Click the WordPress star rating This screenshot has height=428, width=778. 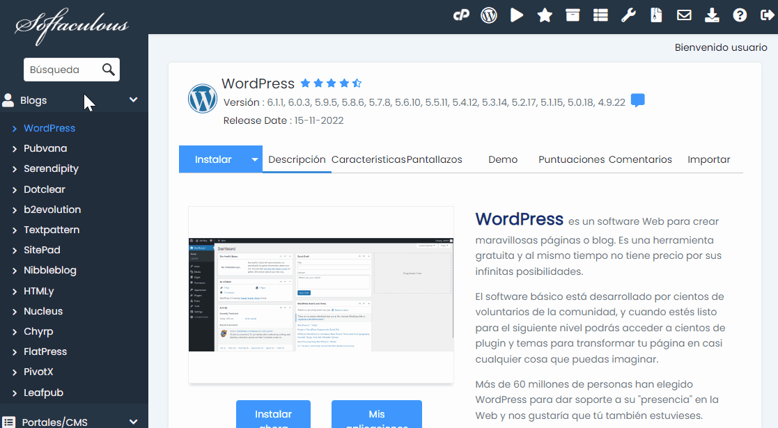pyautogui.click(x=331, y=84)
